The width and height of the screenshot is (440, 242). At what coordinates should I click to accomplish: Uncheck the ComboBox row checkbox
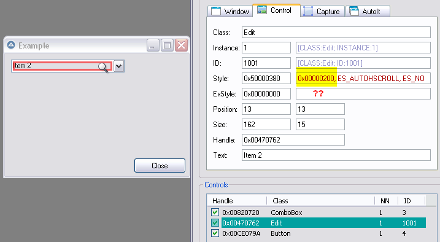pyautogui.click(x=215, y=213)
